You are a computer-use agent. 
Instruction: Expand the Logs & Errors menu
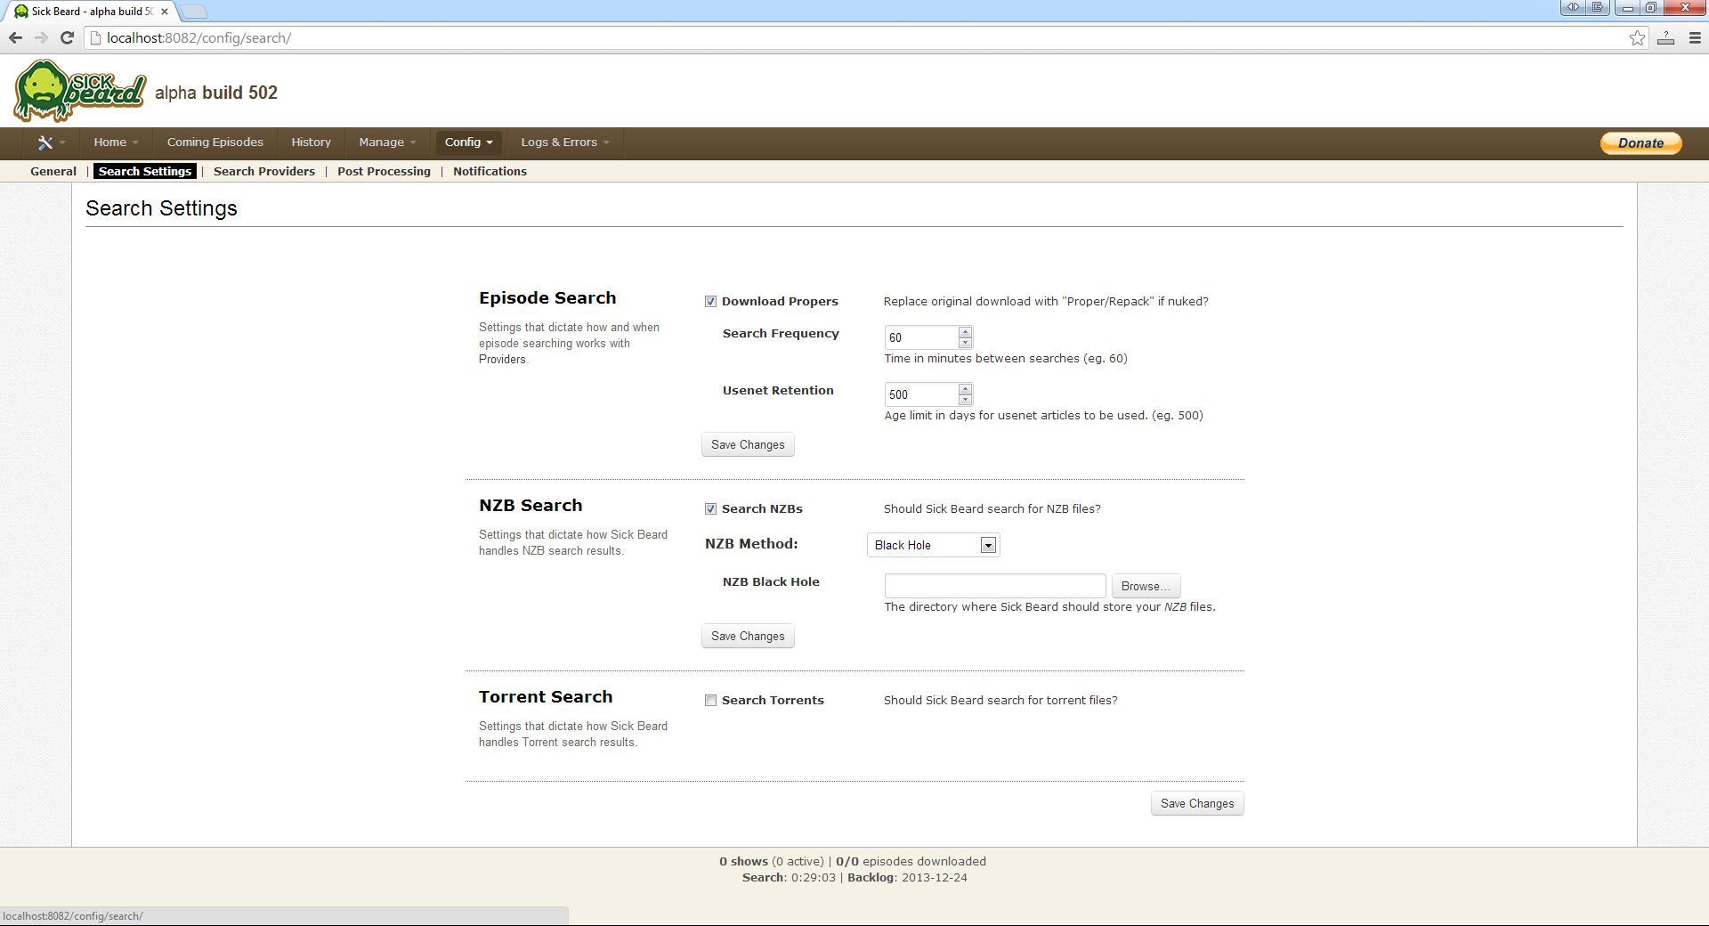point(565,142)
